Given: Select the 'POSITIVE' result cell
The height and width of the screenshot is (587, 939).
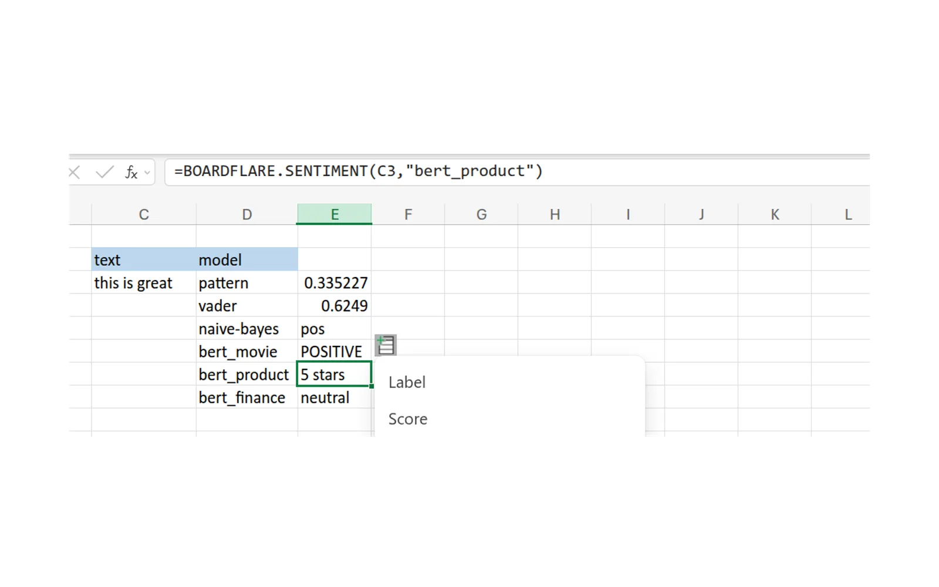Looking at the screenshot, I should (x=335, y=351).
